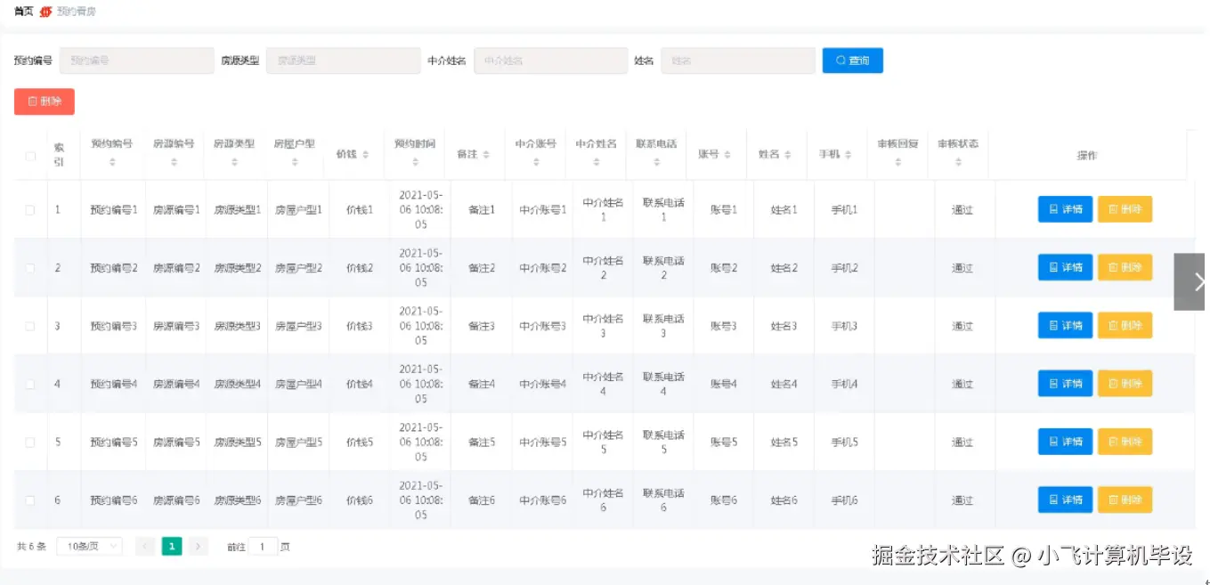Viewport: 1210px width, 585px height.
Task: Click cell 房屋户型3
Action: (x=298, y=326)
